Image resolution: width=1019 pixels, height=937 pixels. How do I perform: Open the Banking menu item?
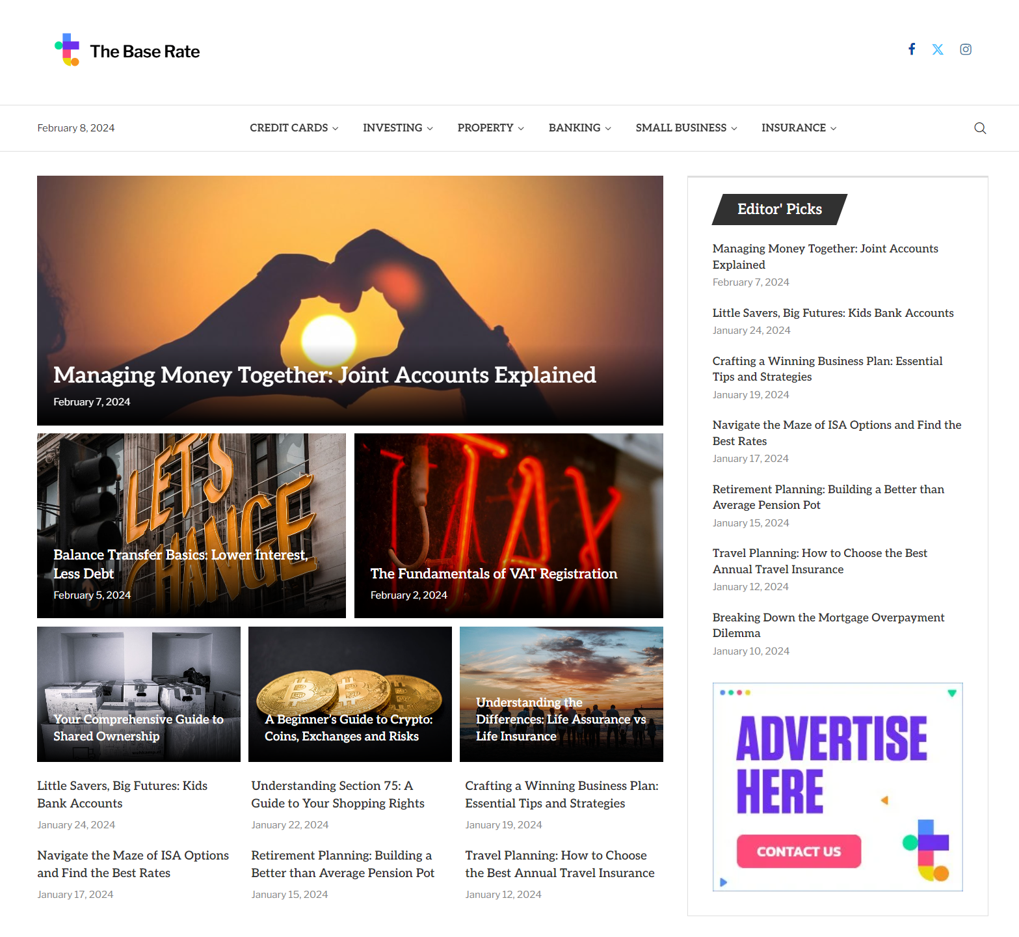pos(579,128)
